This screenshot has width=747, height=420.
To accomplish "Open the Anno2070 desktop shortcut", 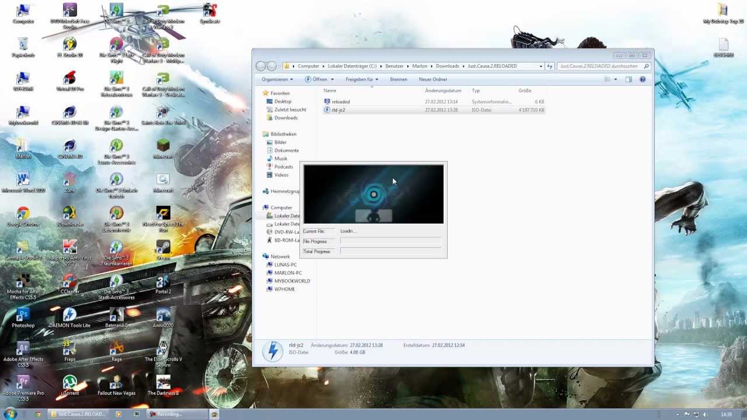I will 163,318.
